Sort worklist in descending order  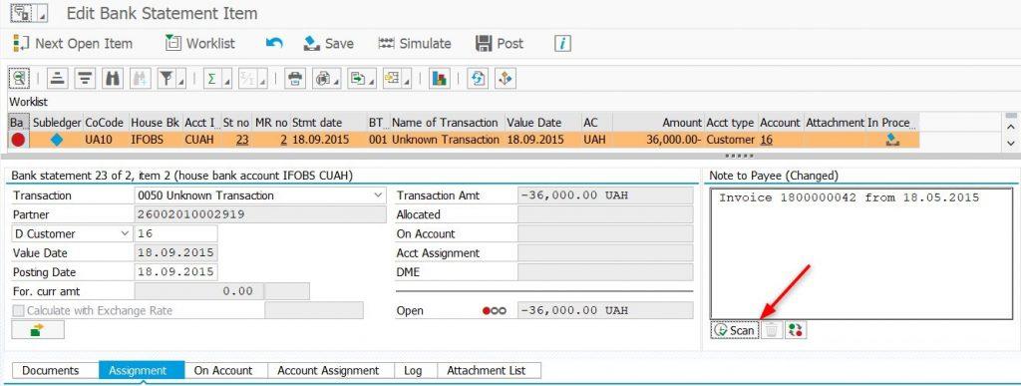point(85,79)
